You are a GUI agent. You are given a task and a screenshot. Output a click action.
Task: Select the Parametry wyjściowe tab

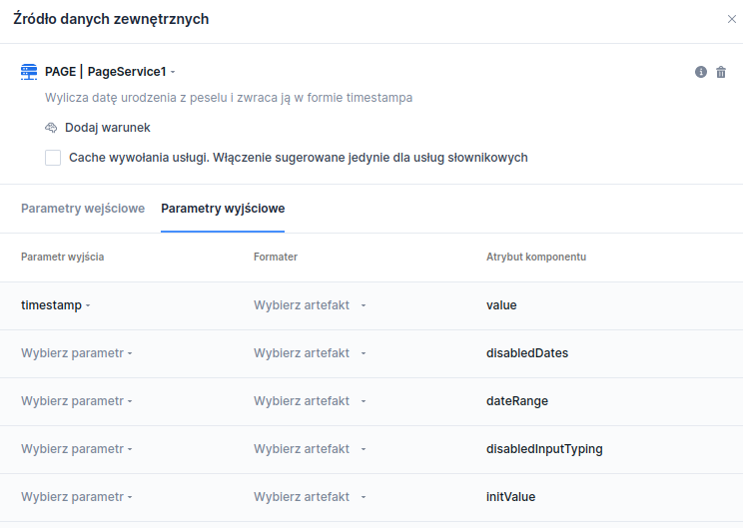coord(223,209)
